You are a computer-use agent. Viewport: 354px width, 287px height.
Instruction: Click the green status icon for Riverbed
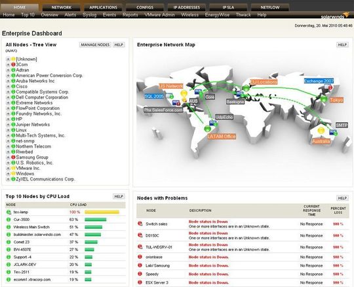coord(13,152)
